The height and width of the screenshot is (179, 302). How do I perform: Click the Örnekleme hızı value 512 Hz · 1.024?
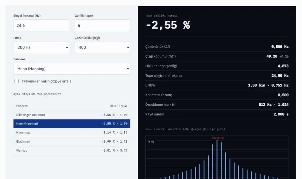click(274, 105)
